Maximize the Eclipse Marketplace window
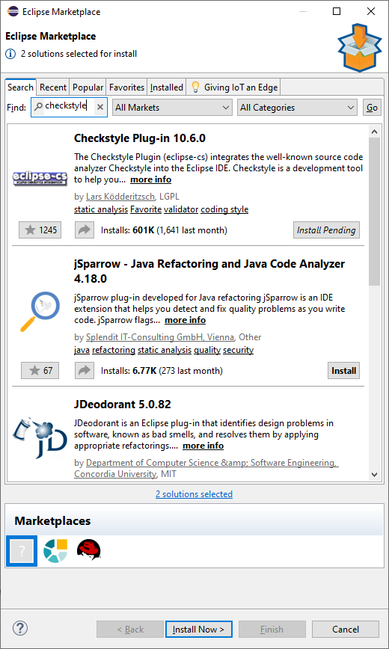 (337, 12)
